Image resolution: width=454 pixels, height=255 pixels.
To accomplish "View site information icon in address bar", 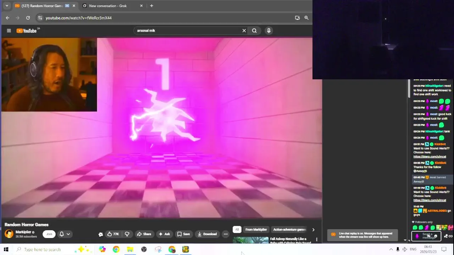I will tap(40, 18).
